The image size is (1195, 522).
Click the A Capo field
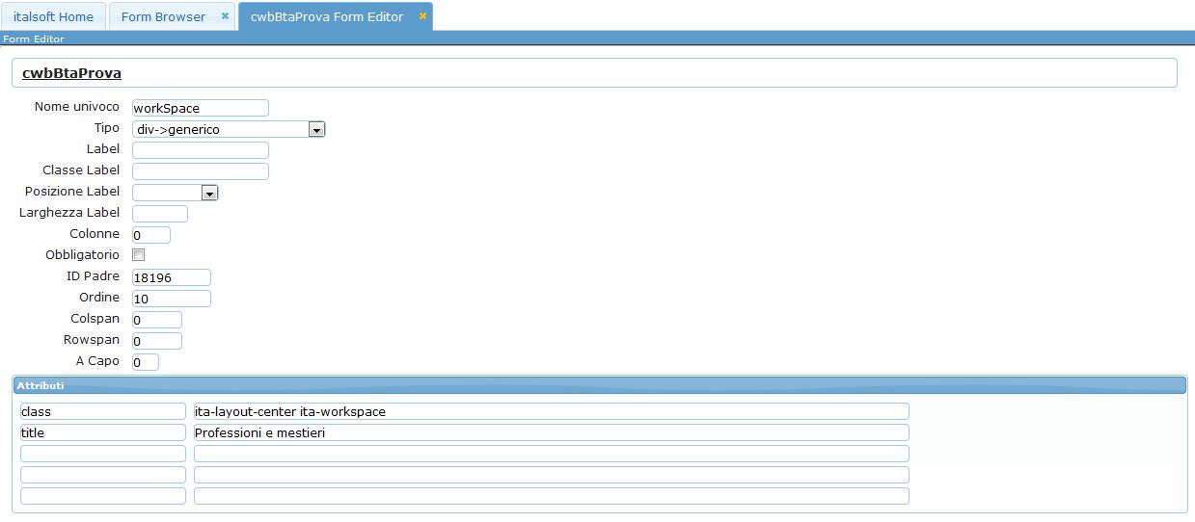(x=145, y=362)
